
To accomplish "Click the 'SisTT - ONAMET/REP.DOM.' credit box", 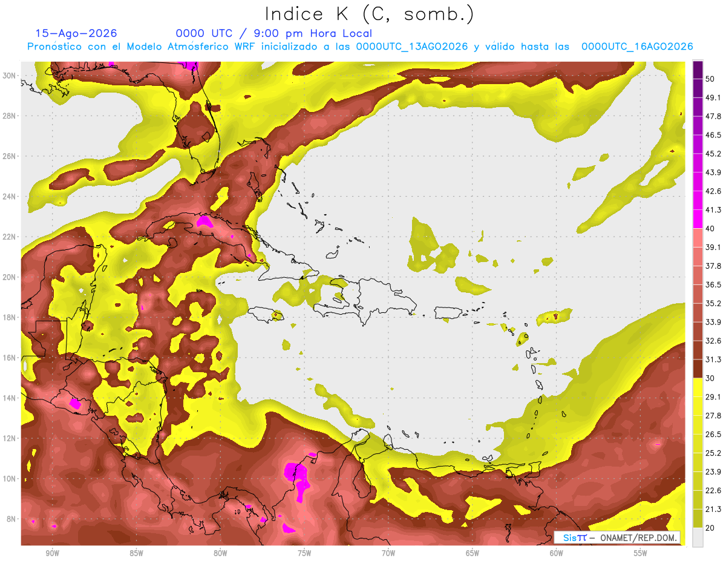I will point(617,537).
